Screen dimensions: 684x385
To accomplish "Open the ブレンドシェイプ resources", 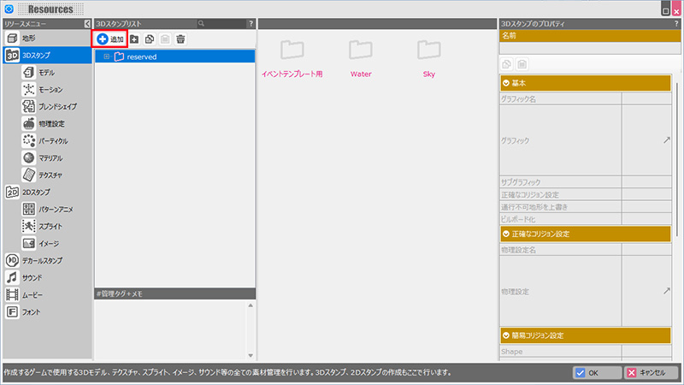I will [x=56, y=106].
